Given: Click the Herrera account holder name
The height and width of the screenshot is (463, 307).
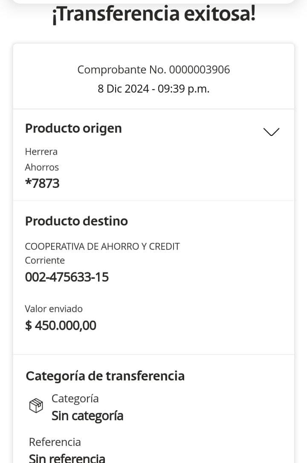Looking at the screenshot, I should pyautogui.click(x=41, y=152).
